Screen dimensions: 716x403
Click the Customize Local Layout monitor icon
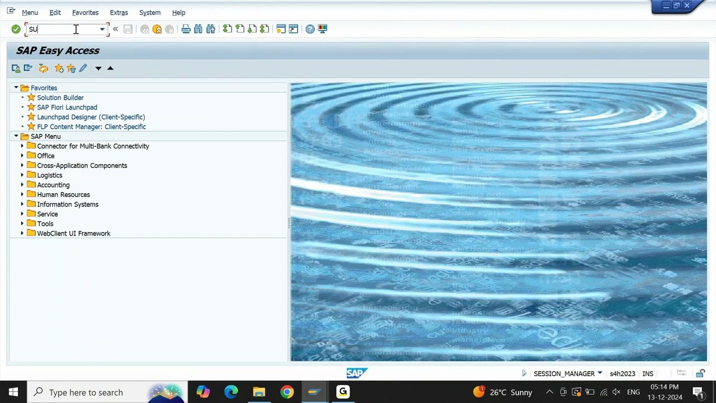click(x=323, y=29)
